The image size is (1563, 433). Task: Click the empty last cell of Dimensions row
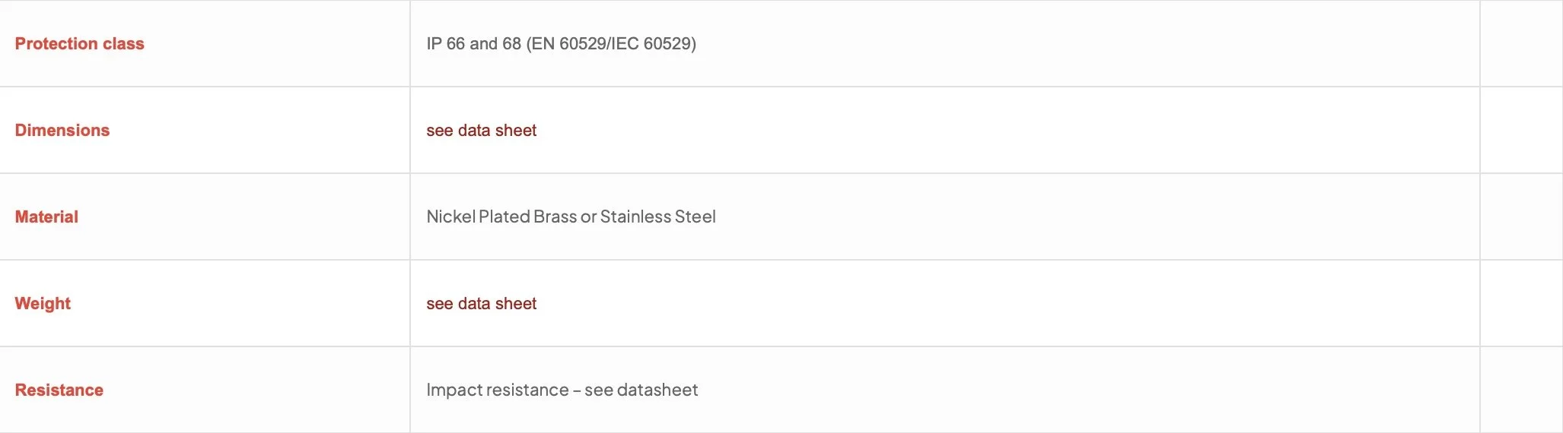click(x=1521, y=130)
